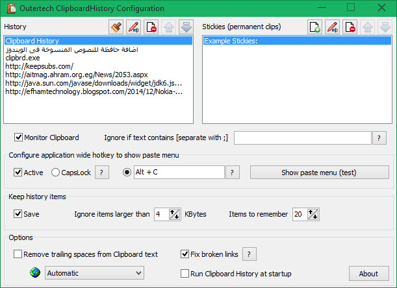The height and width of the screenshot is (288, 397).
Task: Open the Automatic language dropdown
Action: click(94, 273)
